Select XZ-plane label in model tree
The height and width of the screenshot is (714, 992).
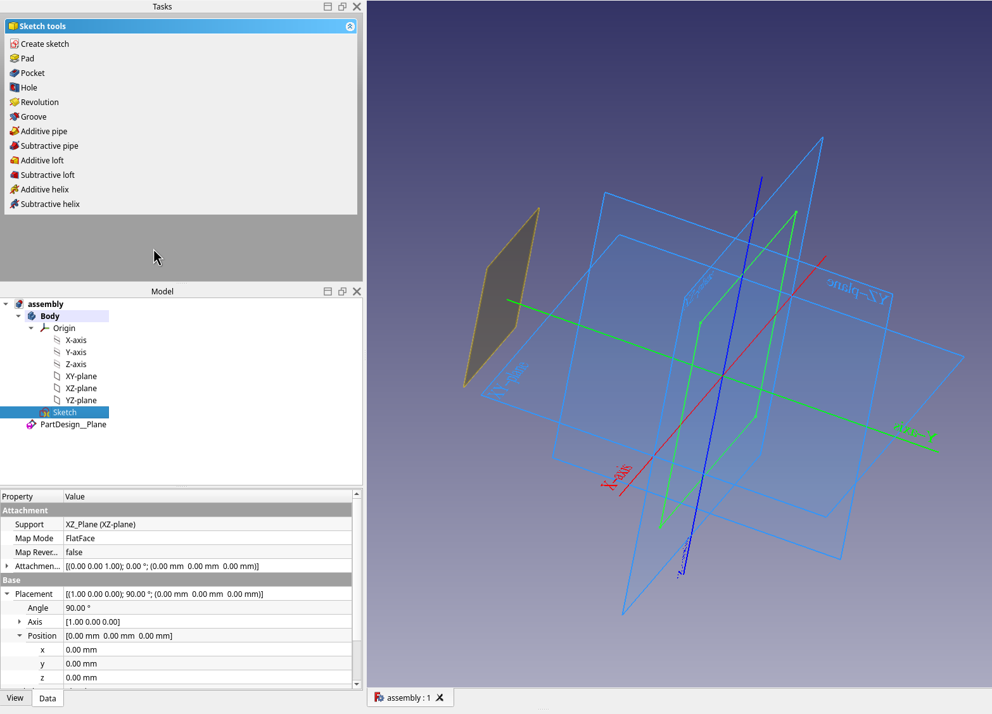tap(81, 388)
